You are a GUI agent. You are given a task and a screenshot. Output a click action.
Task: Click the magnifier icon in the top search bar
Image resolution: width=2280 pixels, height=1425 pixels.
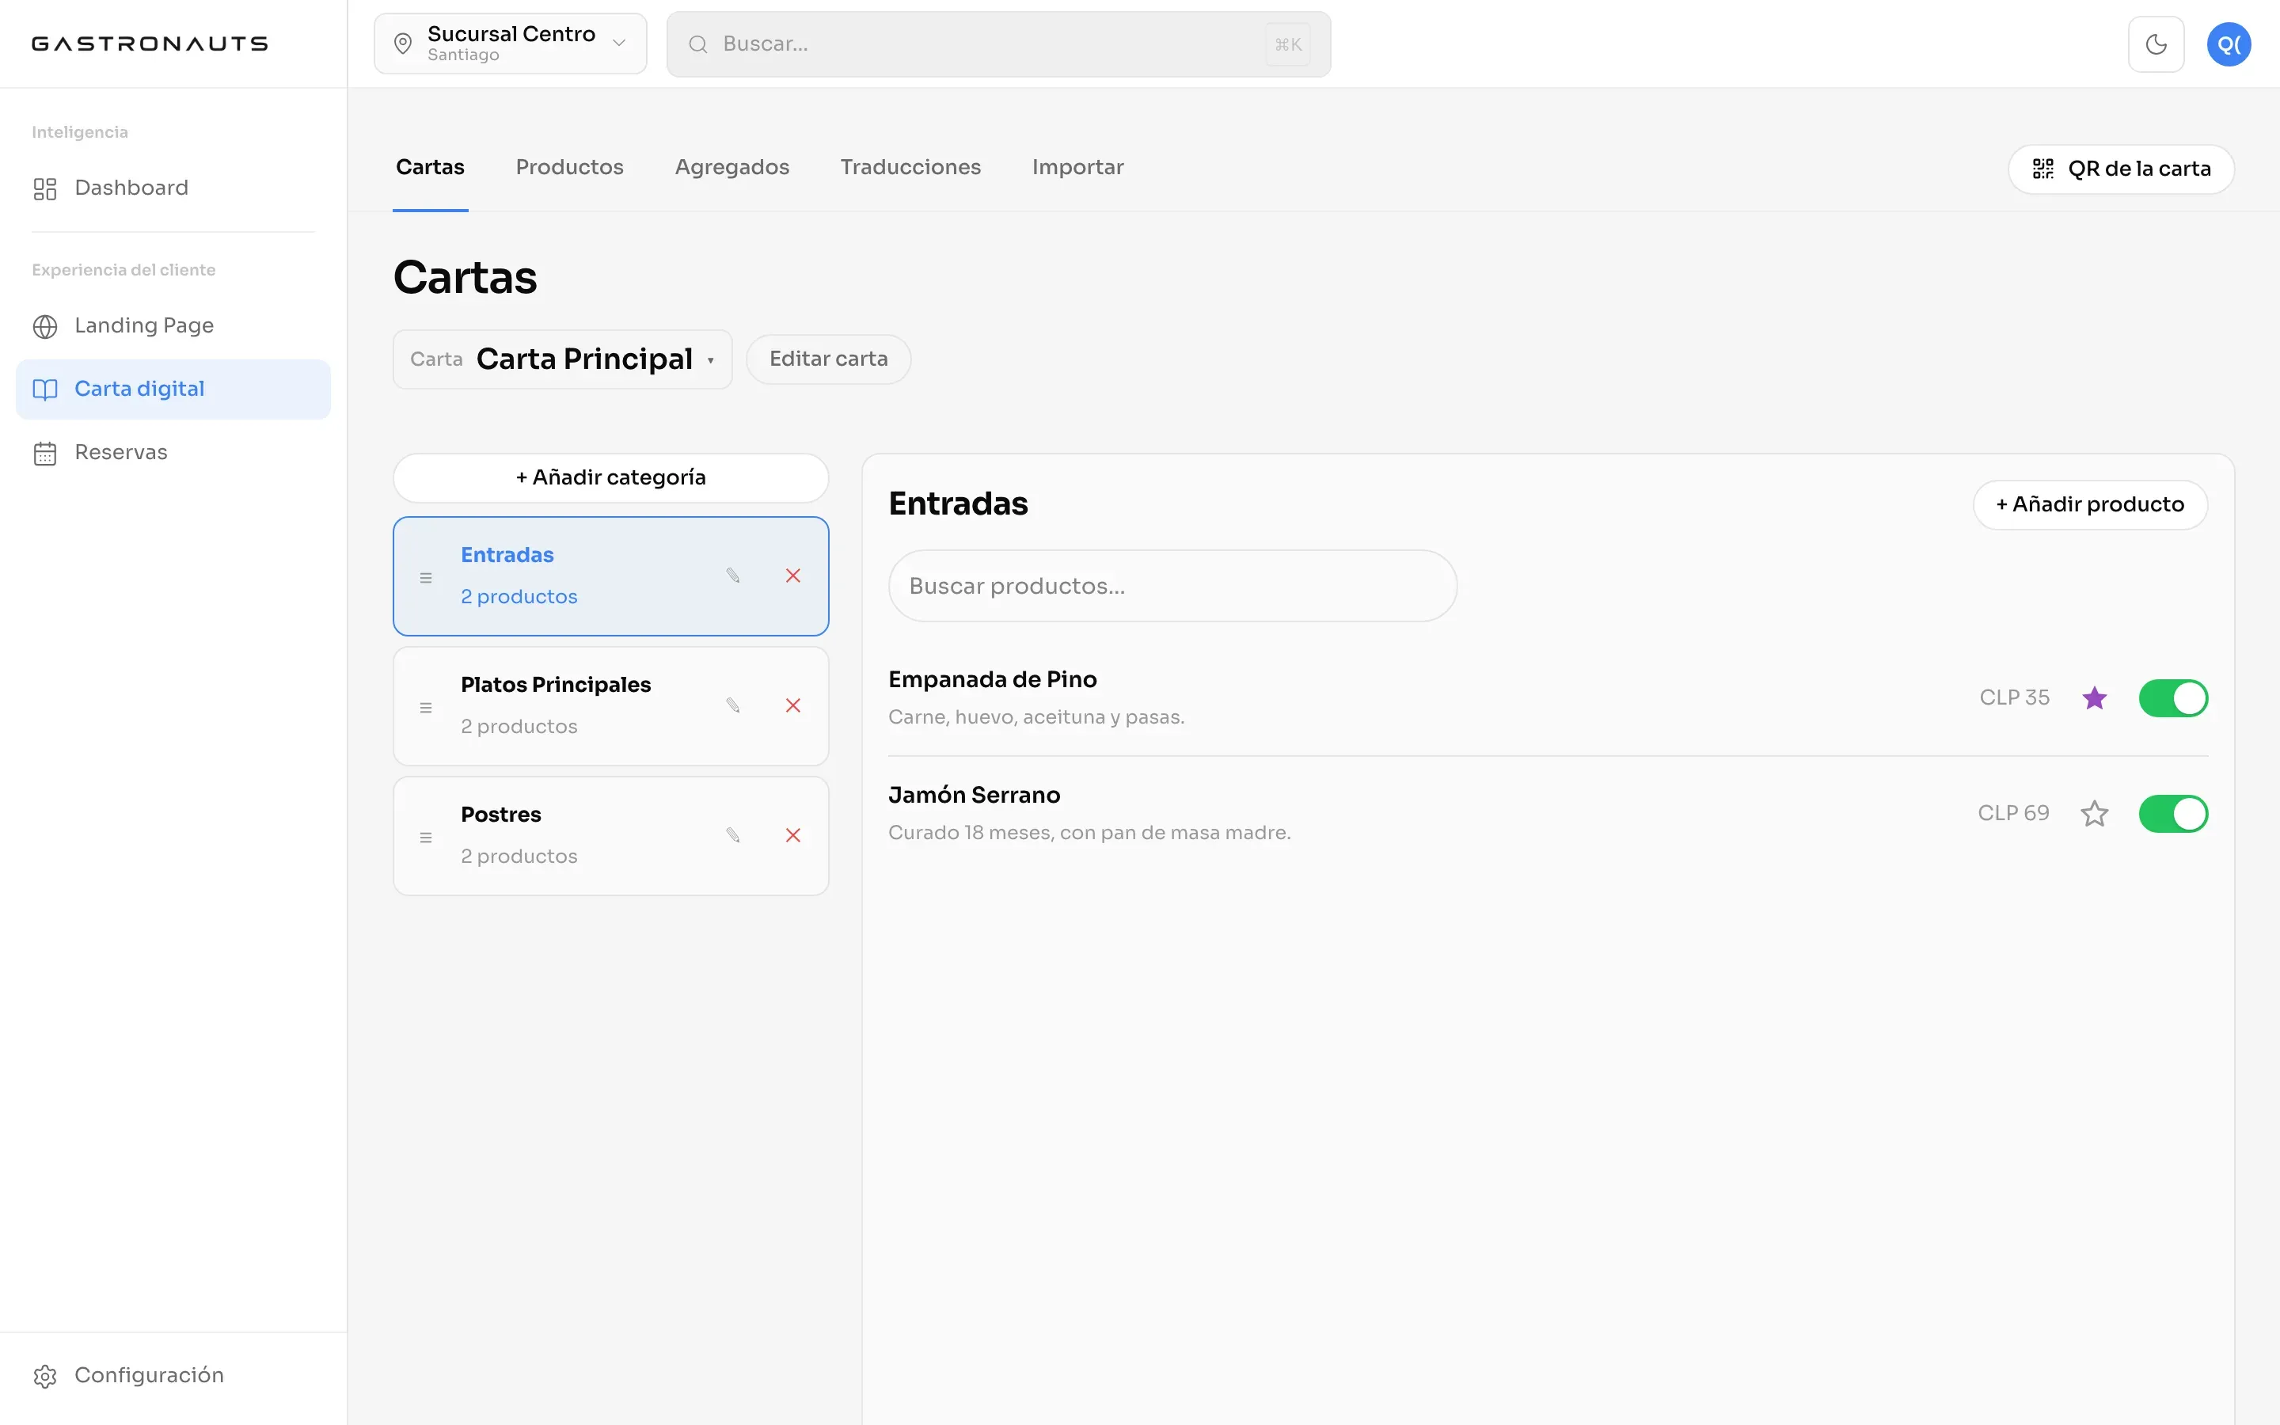(x=698, y=44)
